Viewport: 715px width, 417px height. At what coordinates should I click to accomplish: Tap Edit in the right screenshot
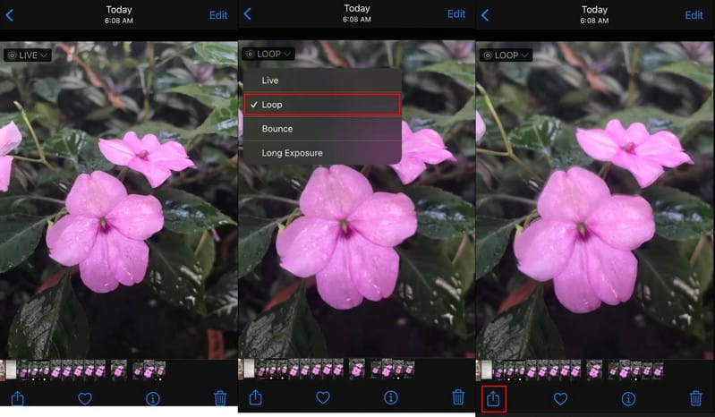pyautogui.click(x=694, y=15)
